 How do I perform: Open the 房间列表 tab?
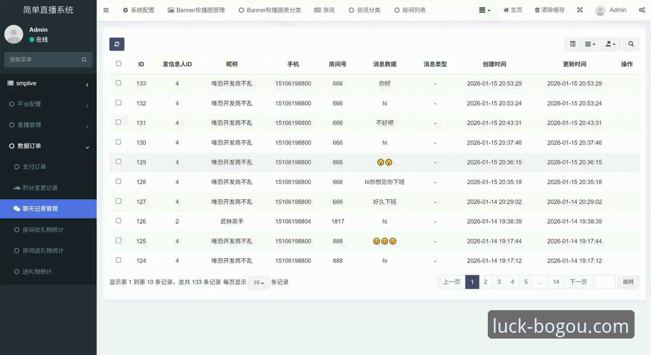tap(410, 10)
